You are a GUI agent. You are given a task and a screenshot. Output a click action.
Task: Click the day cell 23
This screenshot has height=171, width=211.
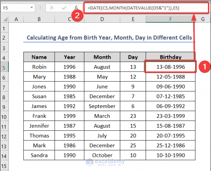(133, 116)
